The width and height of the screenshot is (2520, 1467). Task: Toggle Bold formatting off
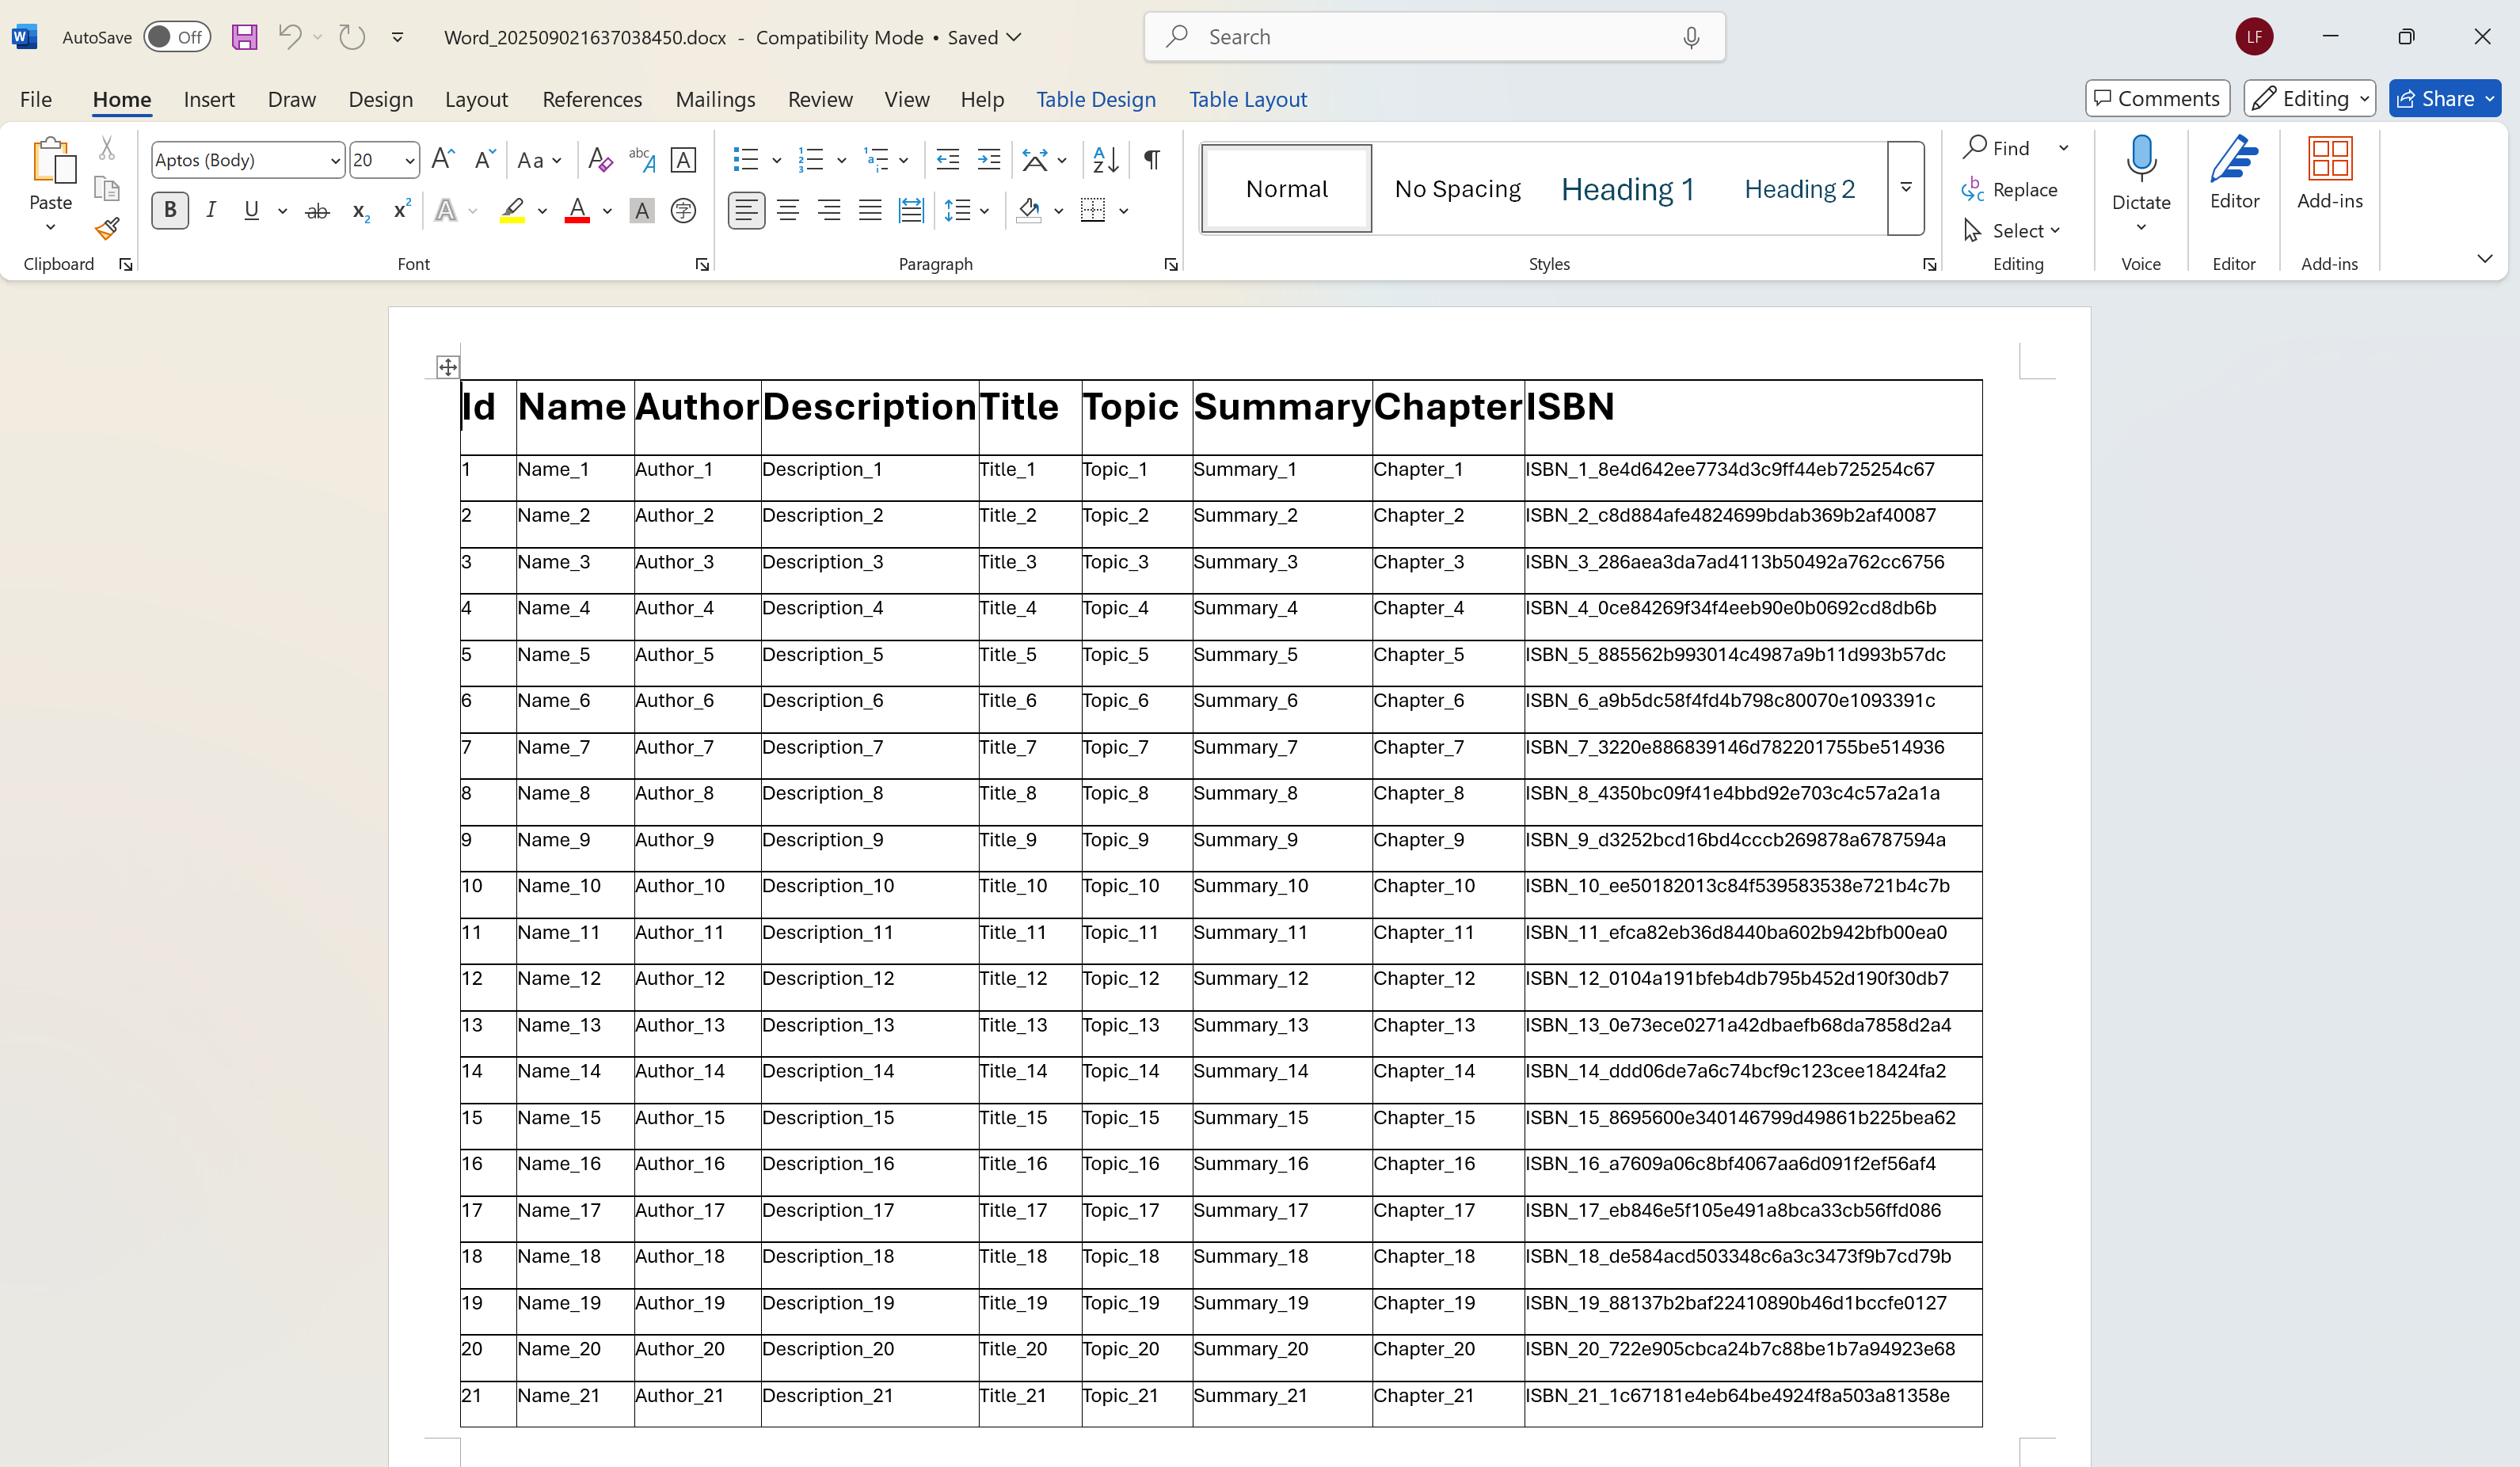click(170, 211)
